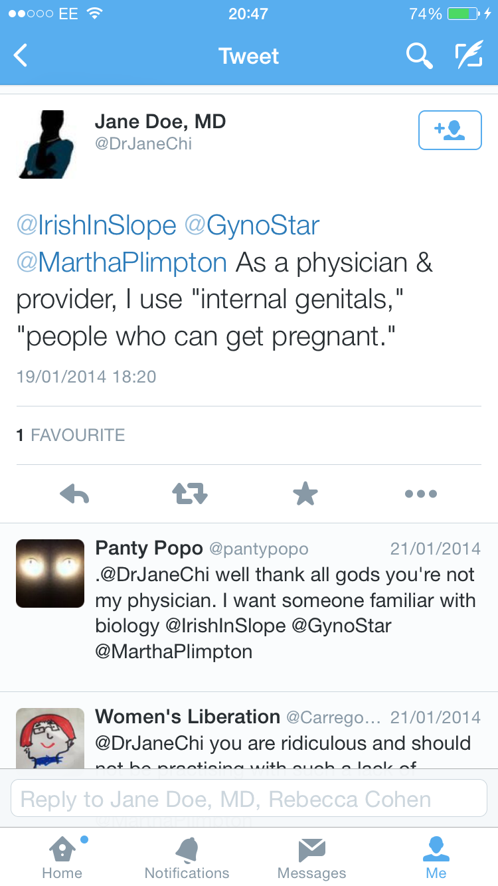
Task: Tap the Reply to Jane Doe field
Action: click(x=249, y=798)
